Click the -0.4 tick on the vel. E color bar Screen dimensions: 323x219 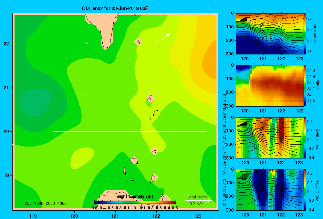pyautogui.click(x=310, y=210)
